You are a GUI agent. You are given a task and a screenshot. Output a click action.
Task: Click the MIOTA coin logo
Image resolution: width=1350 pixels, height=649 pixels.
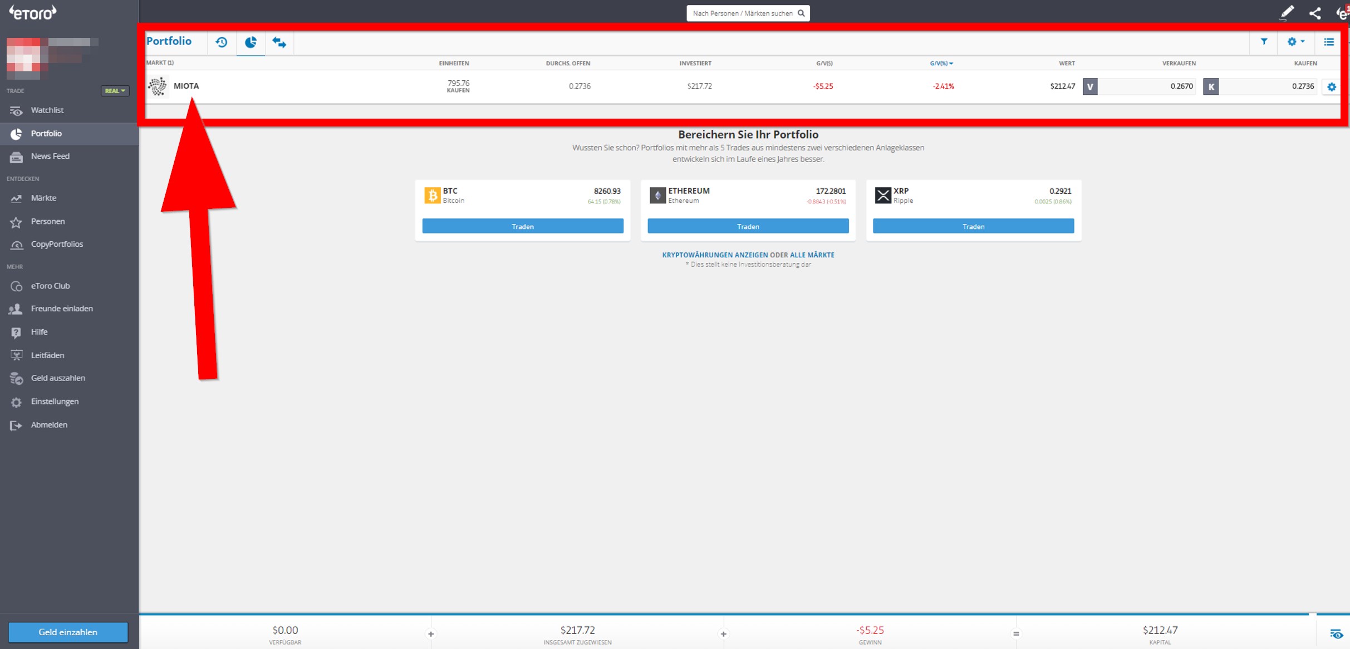pos(158,86)
